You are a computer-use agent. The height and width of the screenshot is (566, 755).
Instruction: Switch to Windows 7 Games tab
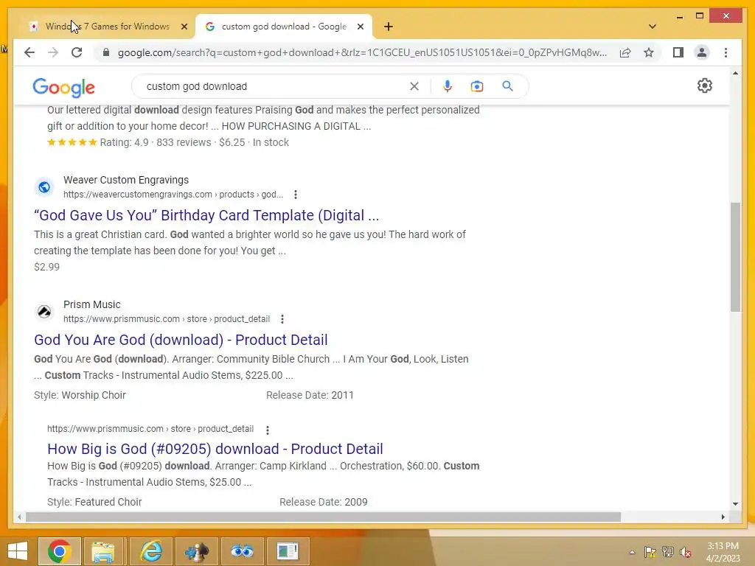point(106,27)
